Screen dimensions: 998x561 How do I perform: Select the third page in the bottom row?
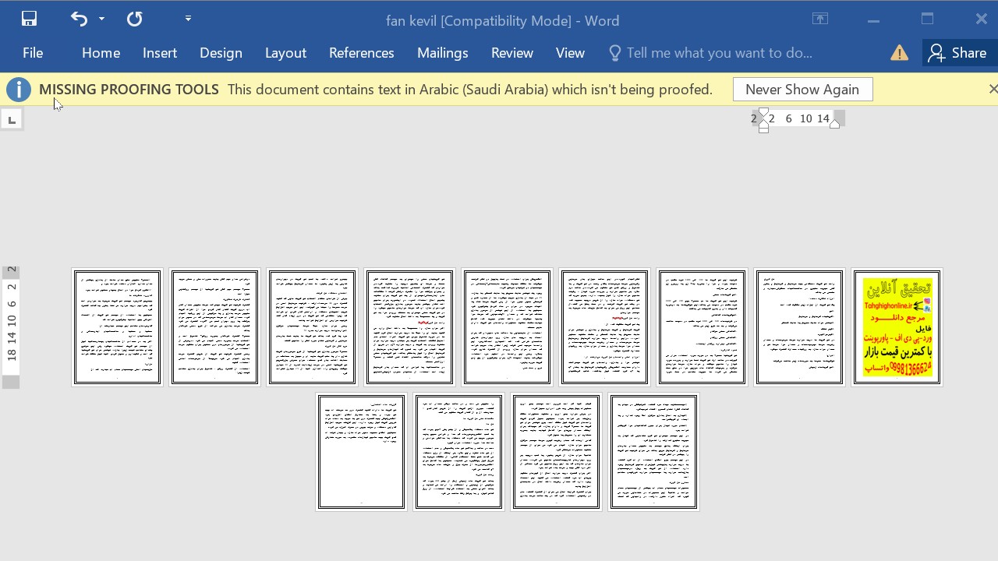pyautogui.click(x=556, y=452)
